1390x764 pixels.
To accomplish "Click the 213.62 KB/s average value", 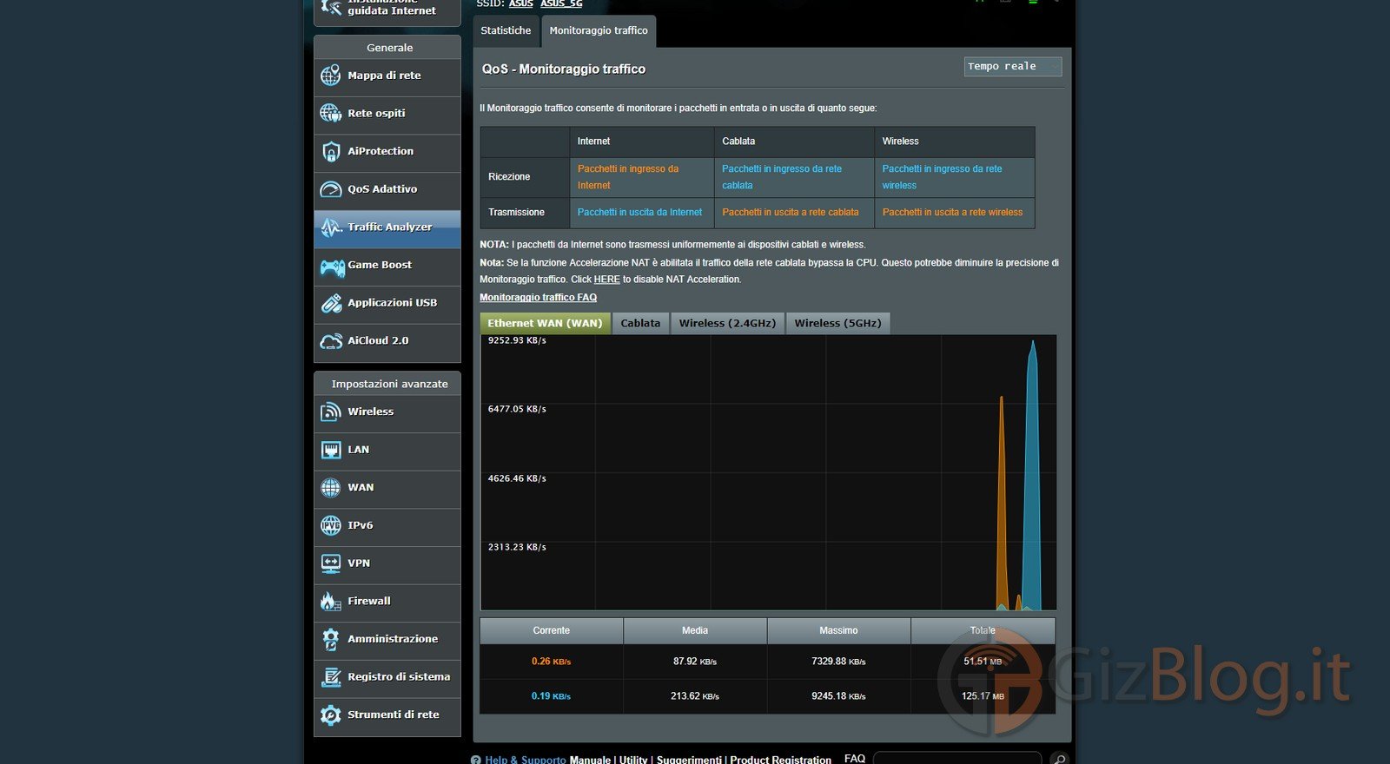I will [x=694, y=696].
